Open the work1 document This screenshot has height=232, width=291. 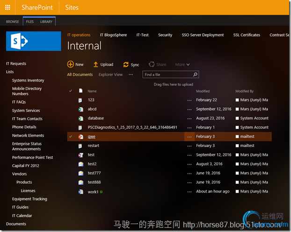point(93,192)
